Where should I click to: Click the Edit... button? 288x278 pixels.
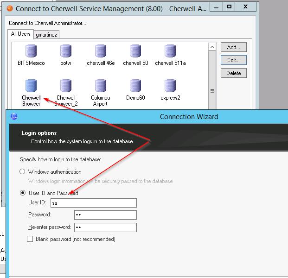233,60
